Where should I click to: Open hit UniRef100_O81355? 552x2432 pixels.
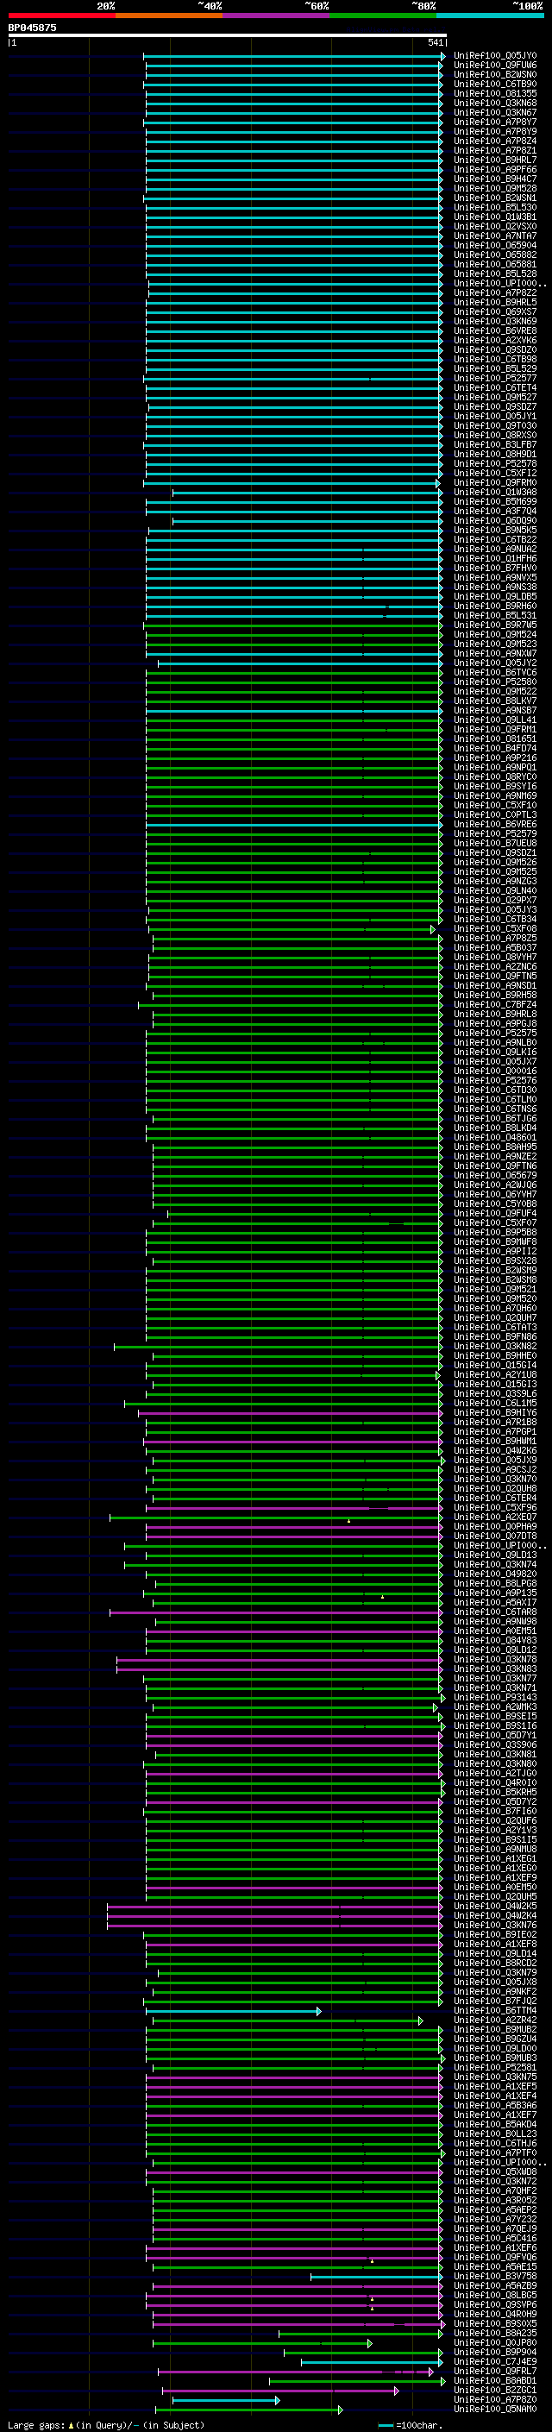[x=495, y=93]
